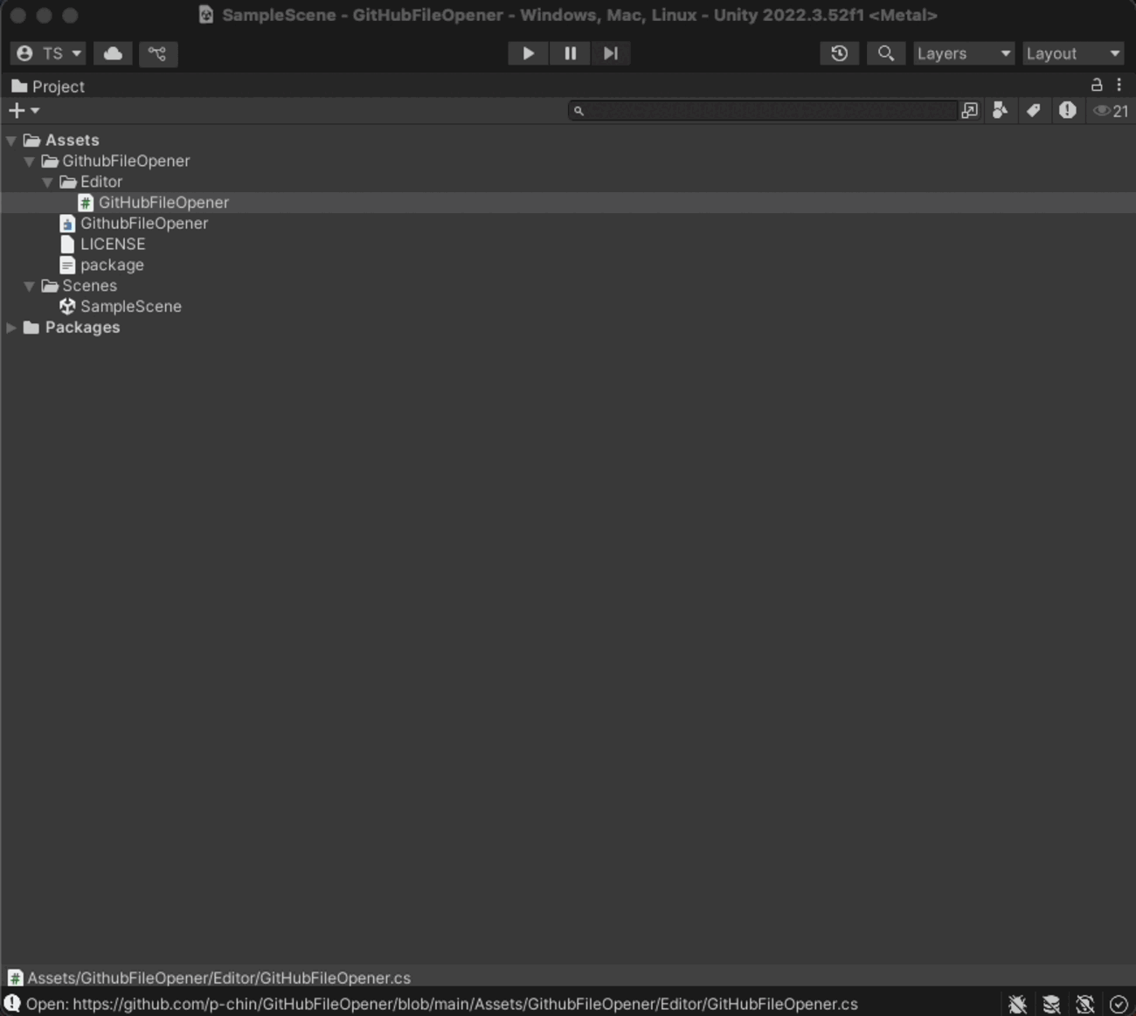Click the global search magnifier icon
Viewport: 1136px width, 1016px height.
coord(885,53)
